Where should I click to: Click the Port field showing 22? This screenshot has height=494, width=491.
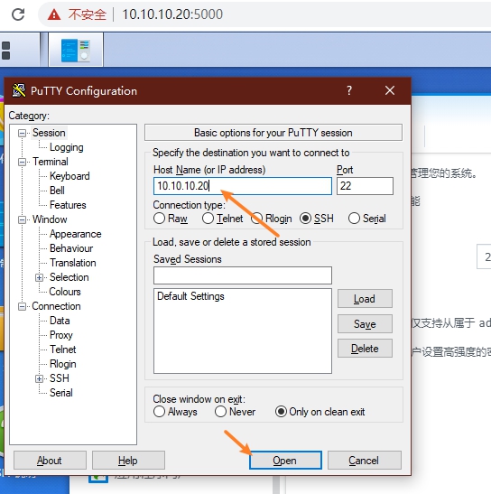365,186
